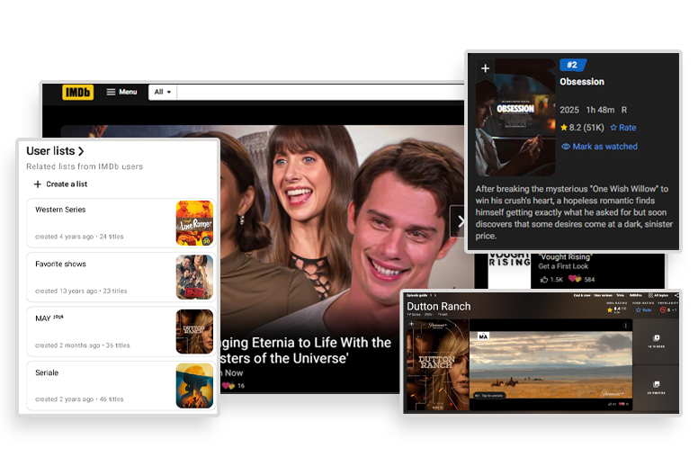
Task: Click the Dutton Ranch poster
Action: (437, 365)
